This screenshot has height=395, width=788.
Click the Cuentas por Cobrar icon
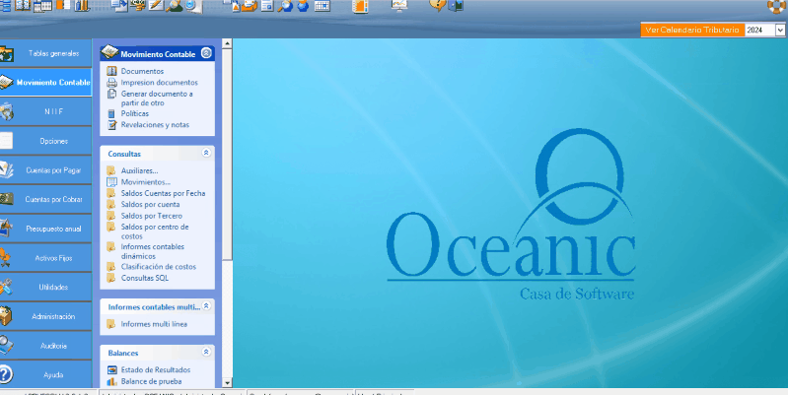coord(6,199)
